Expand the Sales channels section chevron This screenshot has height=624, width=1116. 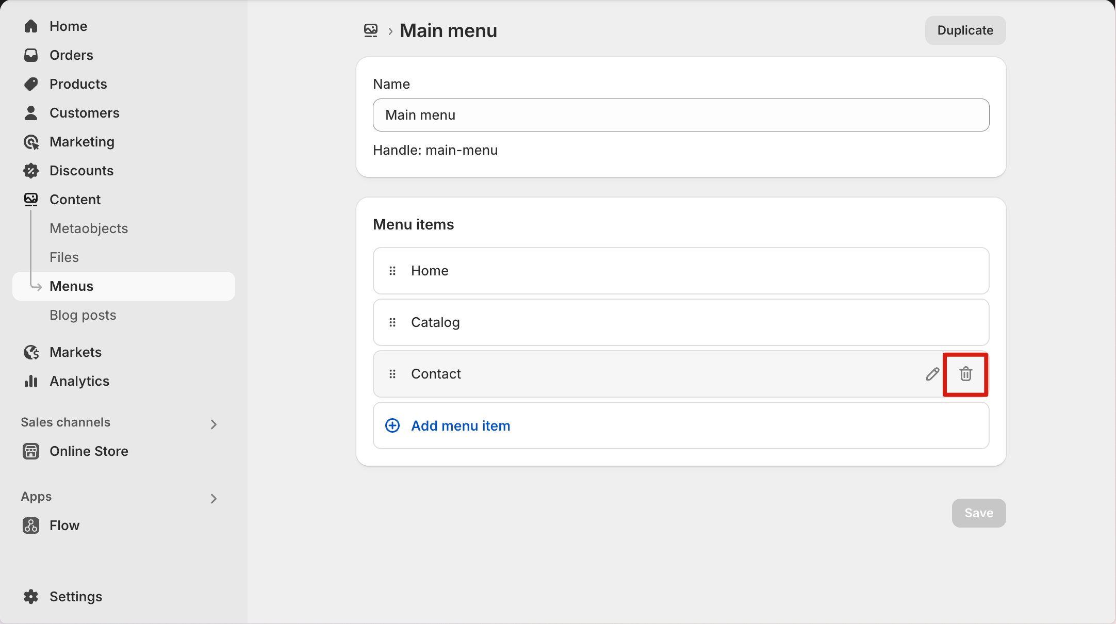(214, 424)
